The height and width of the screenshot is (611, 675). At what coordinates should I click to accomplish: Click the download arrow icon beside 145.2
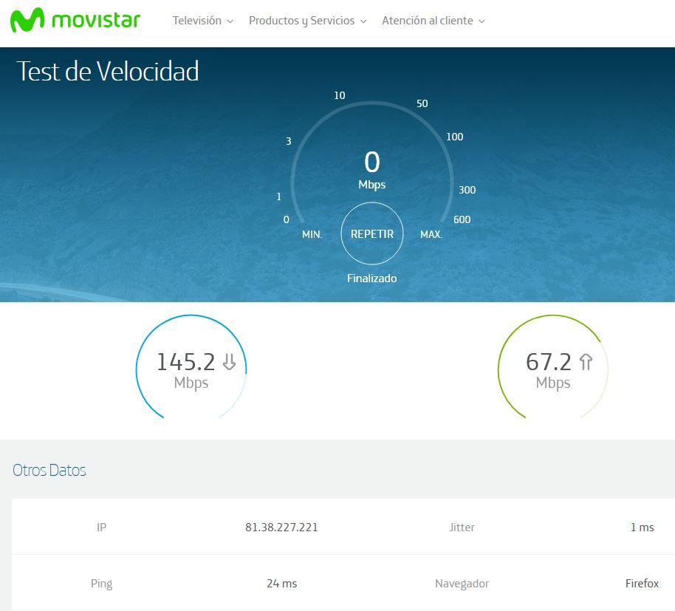click(x=229, y=361)
